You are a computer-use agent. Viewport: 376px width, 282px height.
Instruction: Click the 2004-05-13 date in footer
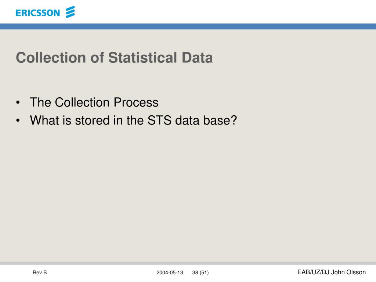pos(170,273)
